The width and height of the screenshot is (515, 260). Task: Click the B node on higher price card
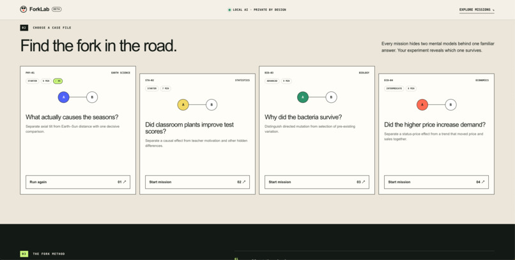click(x=450, y=105)
